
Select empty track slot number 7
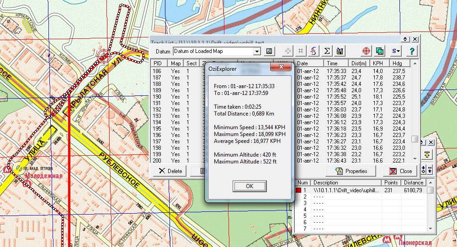point(361,229)
